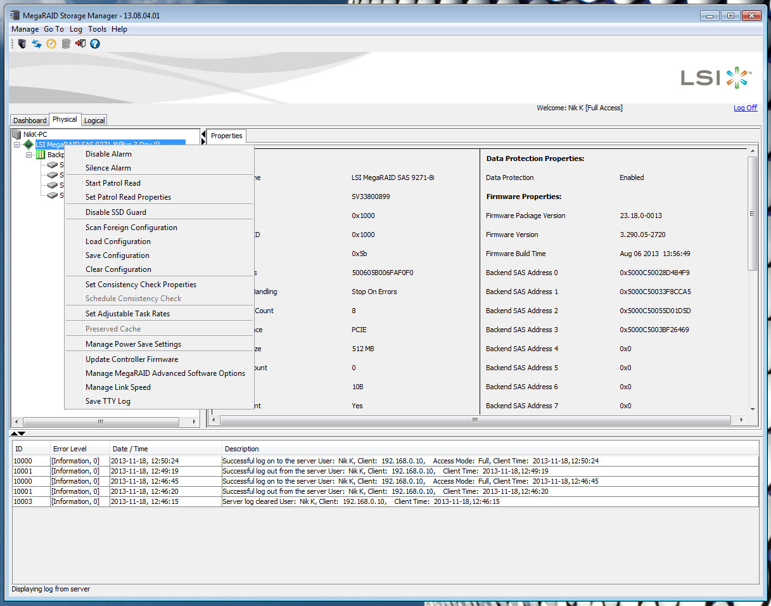The height and width of the screenshot is (606, 771).
Task: Choose Manage Link Speed
Action: point(118,387)
